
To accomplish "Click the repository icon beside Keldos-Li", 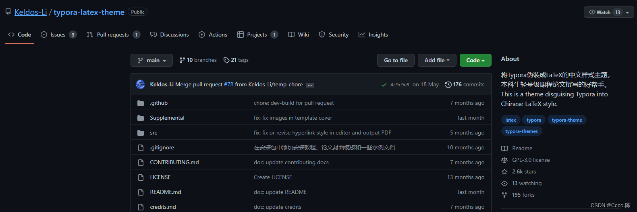I will tap(8, 12).
